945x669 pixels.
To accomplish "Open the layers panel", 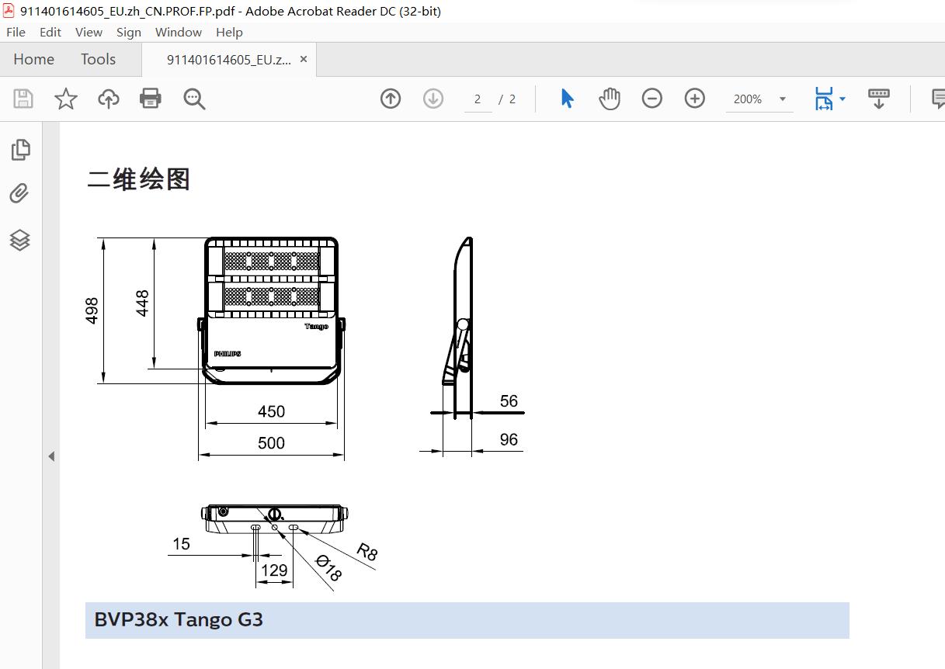I will (20, 240).
